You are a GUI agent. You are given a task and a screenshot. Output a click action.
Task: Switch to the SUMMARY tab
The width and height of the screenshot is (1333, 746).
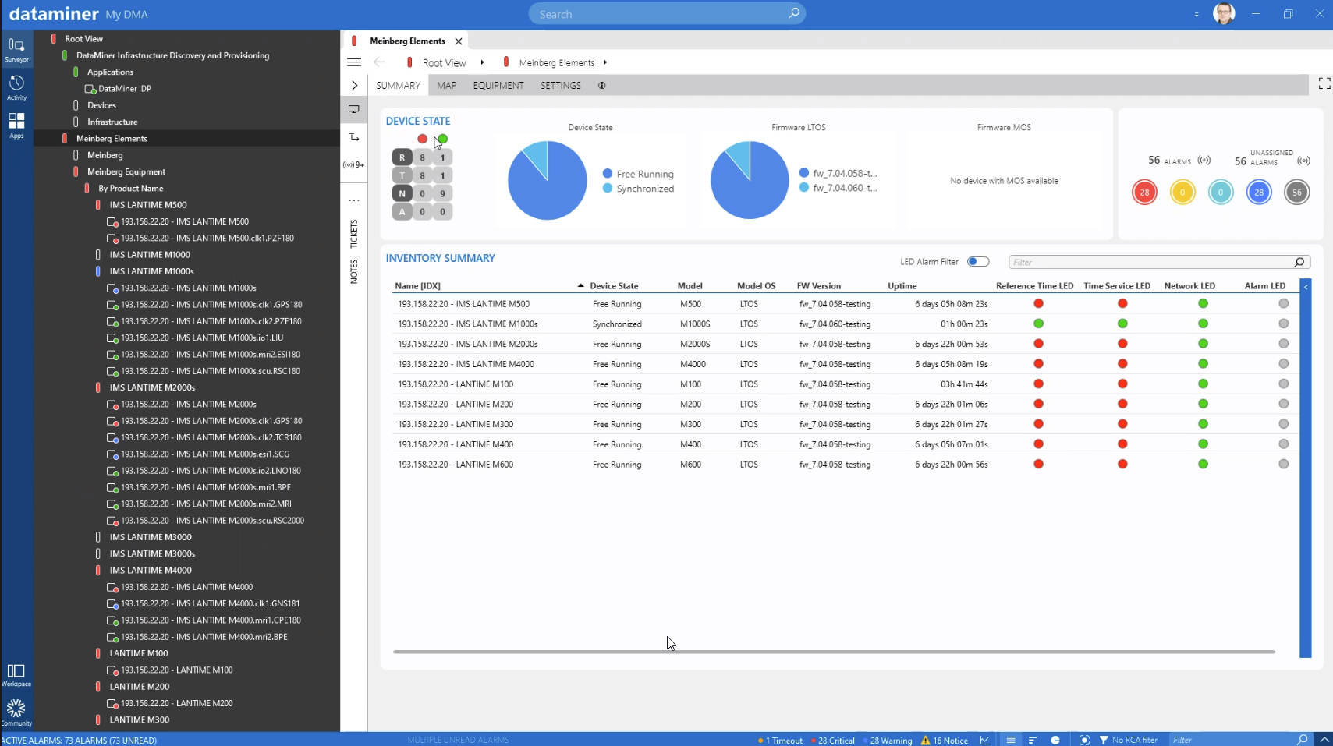(398, 86)
